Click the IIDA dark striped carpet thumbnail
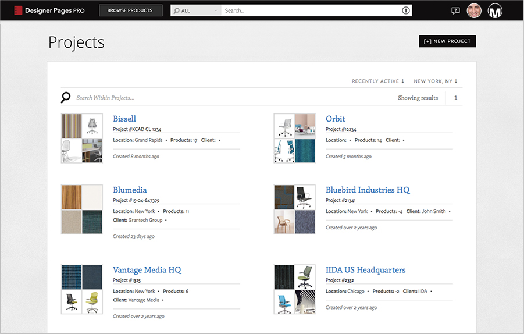Image resolution: width=524 pixels, height=334 pixels. click(x=284, y=277)
